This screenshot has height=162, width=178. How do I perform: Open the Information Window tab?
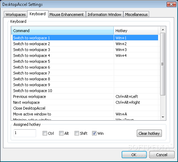coord(104,14)
